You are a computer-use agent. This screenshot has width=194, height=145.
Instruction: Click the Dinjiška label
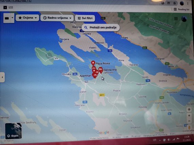click(87, 34)
